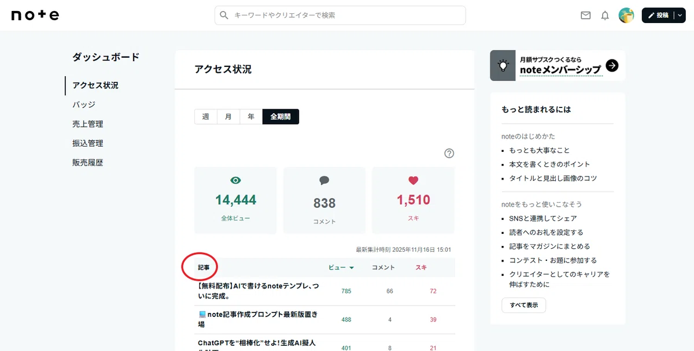Image resolution: width=694 pixels, height=351 pixels.
Task: Click the search magnifier icon
Action: [224, 16]
